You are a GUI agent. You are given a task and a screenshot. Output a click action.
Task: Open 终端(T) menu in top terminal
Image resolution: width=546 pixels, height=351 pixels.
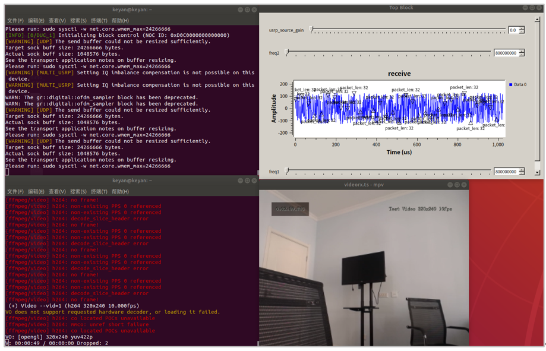[x=99, y=21]
